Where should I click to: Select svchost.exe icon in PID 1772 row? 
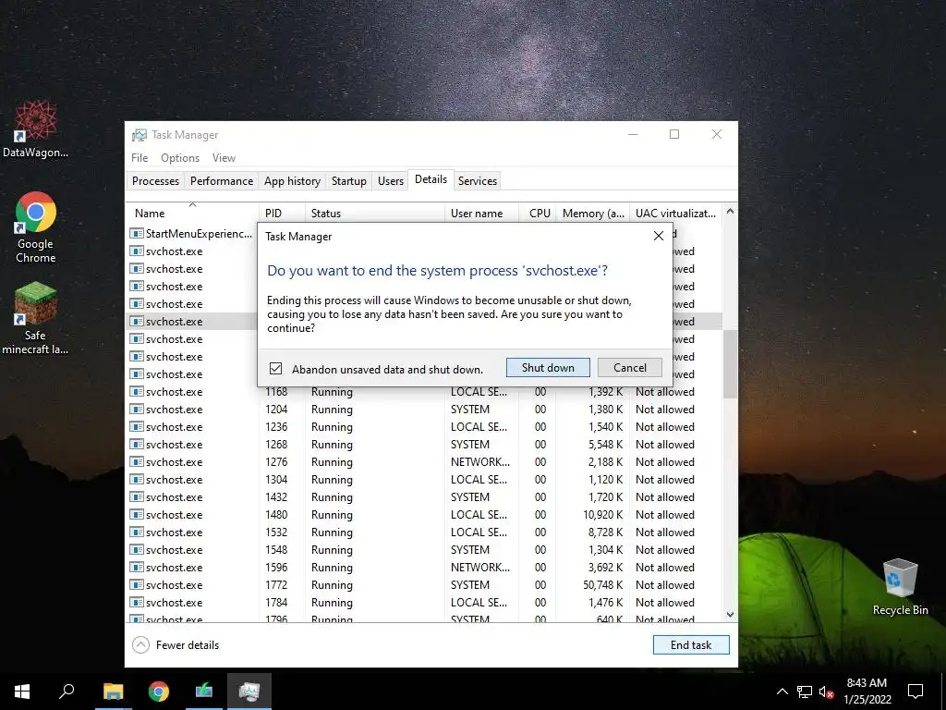coord(137,585)
